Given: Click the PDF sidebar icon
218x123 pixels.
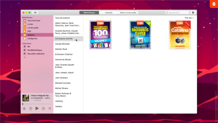Looking at the screenshot, I should tap(25, 31).
